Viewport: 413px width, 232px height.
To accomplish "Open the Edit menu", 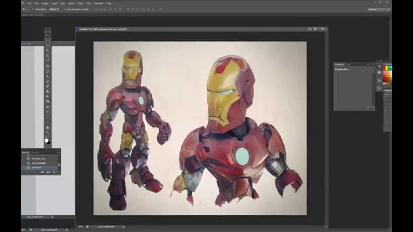I will [36, 3].
